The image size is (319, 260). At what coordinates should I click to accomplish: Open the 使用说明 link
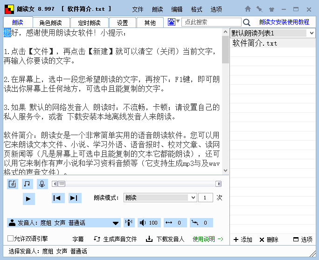click(208, 239)
